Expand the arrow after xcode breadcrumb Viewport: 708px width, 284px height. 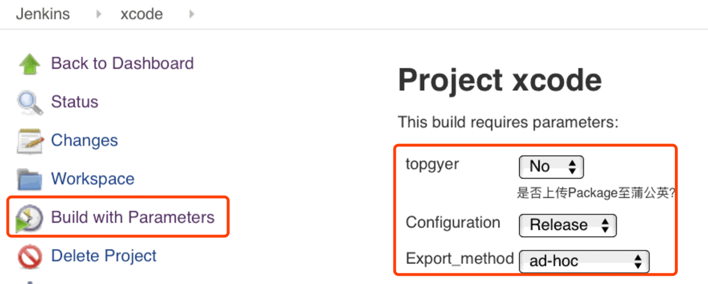click(x=191, y=14)
